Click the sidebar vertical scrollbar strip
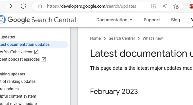This screenshot has height=105, width=193. [74, 66]
